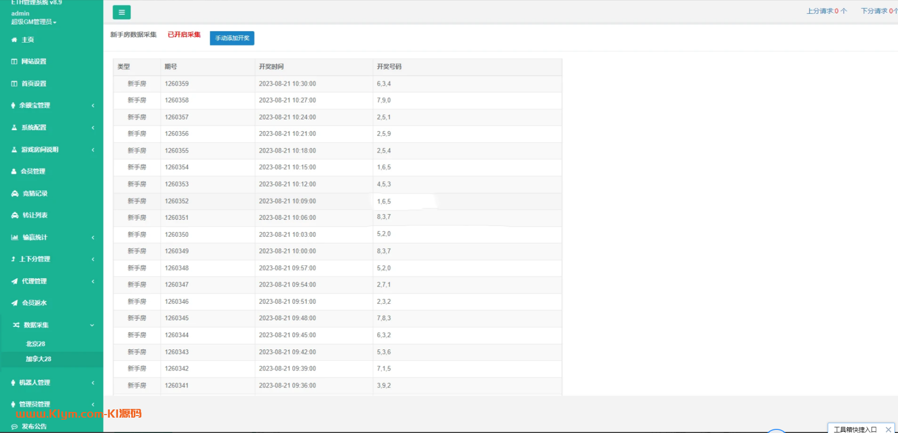
Task: Select period number 1260355
Action: coord(177,151)
